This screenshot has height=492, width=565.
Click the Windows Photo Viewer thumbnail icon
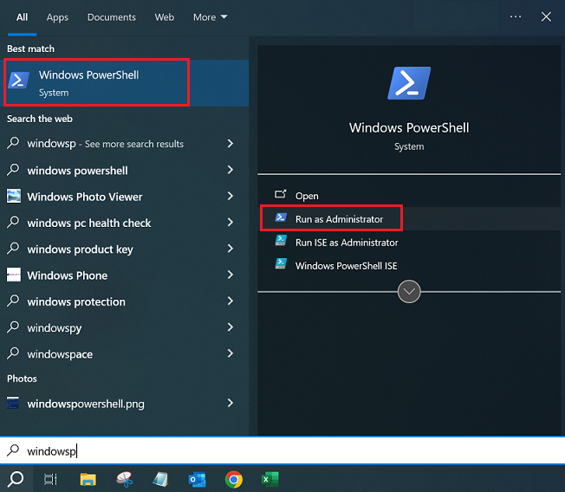(14, 196)
